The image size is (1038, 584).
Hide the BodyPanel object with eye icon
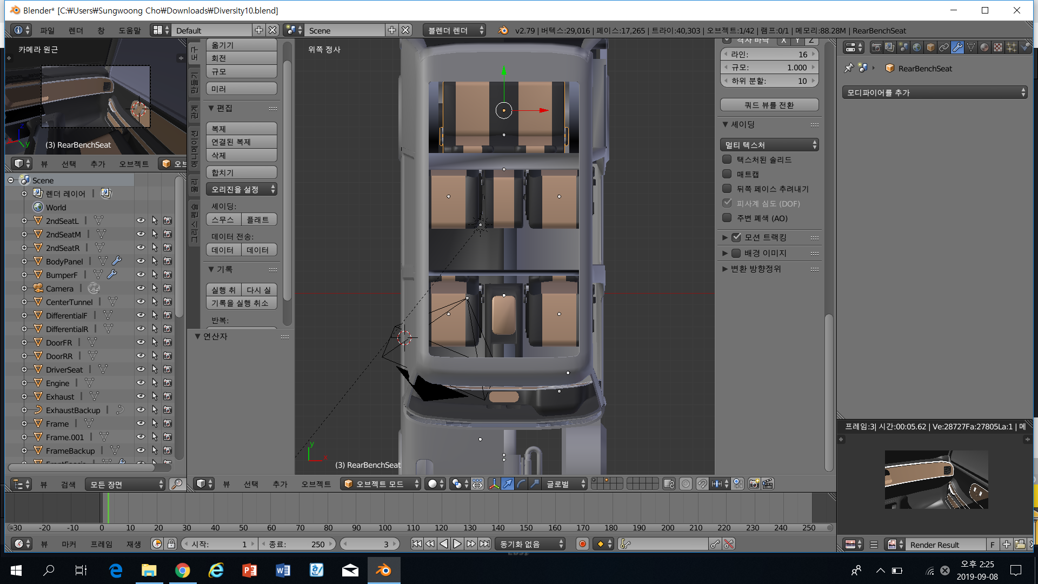click(x=141, y=261)
